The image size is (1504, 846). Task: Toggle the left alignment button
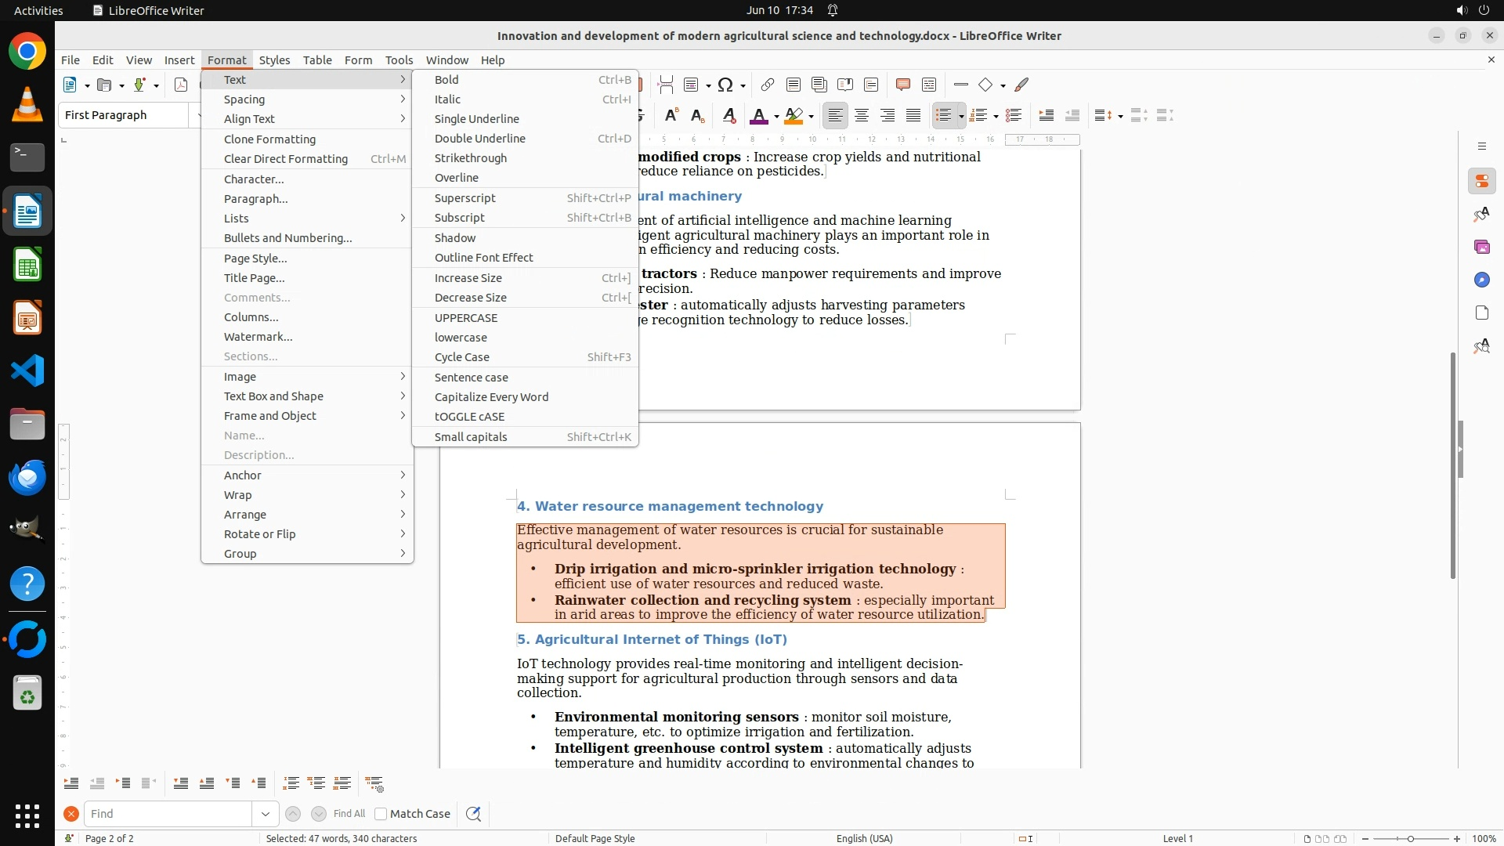836,116
